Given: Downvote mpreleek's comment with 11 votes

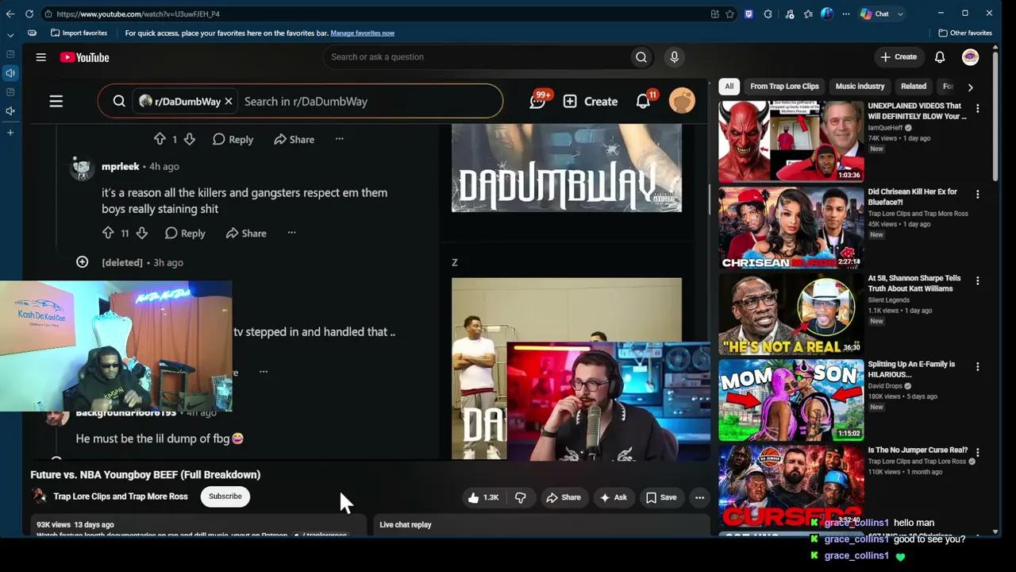Looking at the screenshot, I should [x=141, y=233].
